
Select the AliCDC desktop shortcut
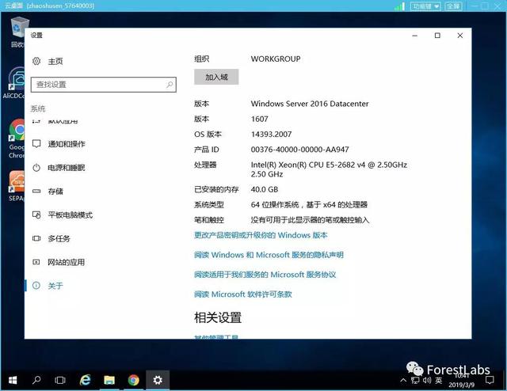pos(15,83)
